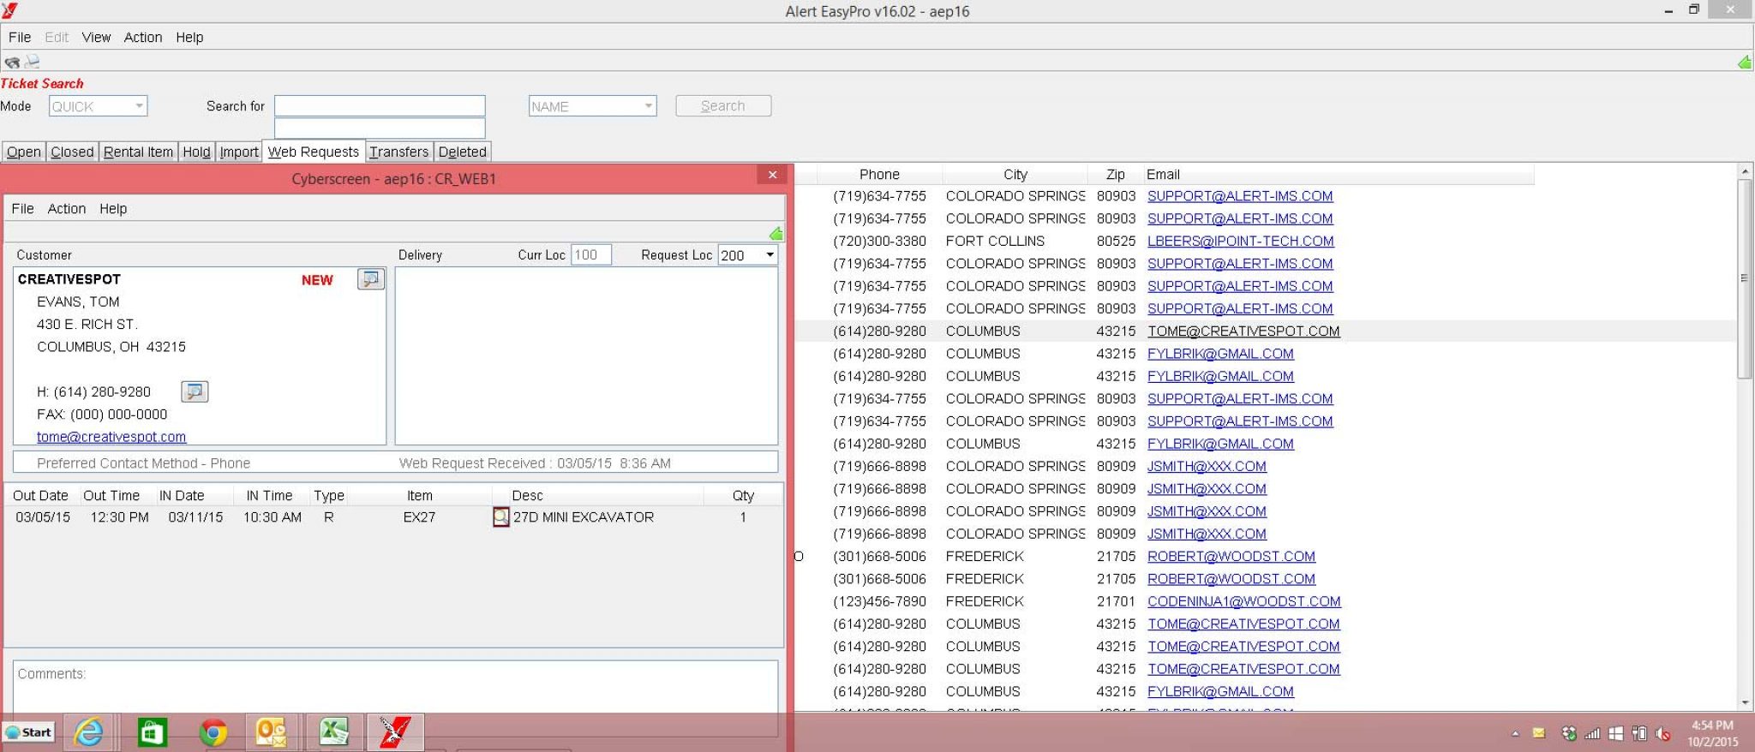Click the scroll down arrow of results list
Screen dimensions: 1755x752
(1745, 702)
